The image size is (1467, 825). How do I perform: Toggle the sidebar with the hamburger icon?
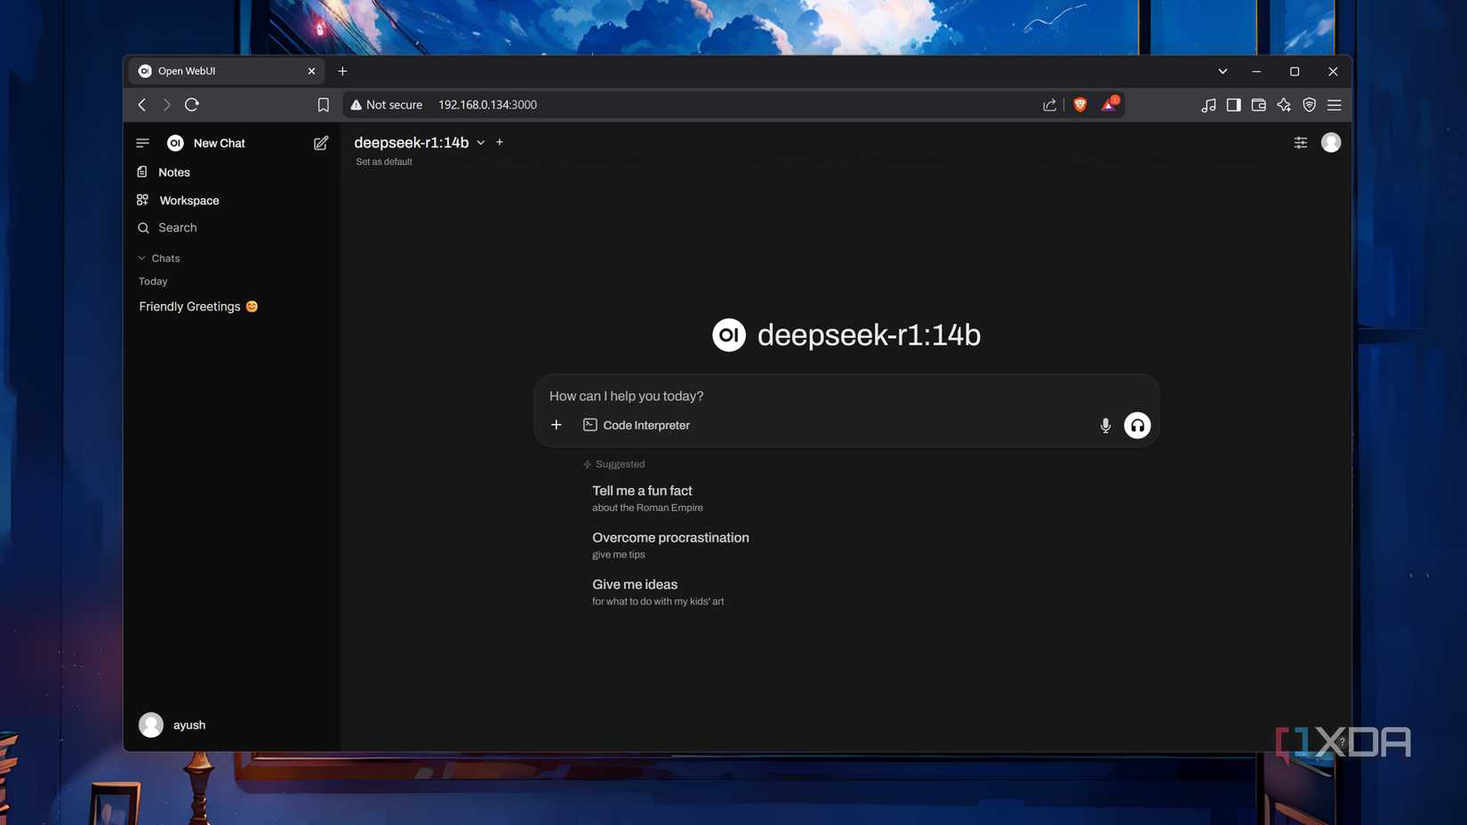142,143
